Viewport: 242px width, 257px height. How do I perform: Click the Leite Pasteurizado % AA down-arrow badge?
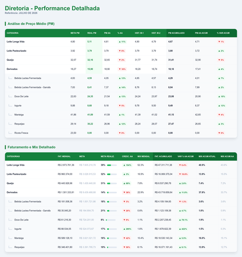tap(122, 51)
